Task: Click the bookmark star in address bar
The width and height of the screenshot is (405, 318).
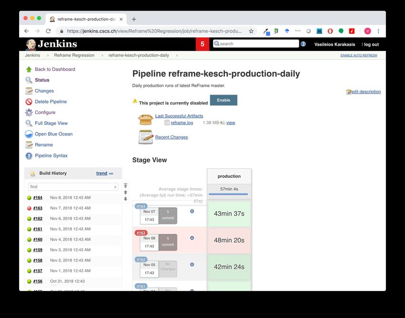Action: pyautogui.click(x=251, y=31)
